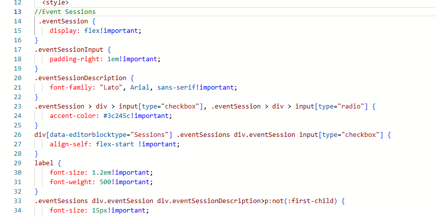Image resolution: width=436 pixels, height=217 pixels.
Task: Place cursor on the padding-right property
Action: 76,59
